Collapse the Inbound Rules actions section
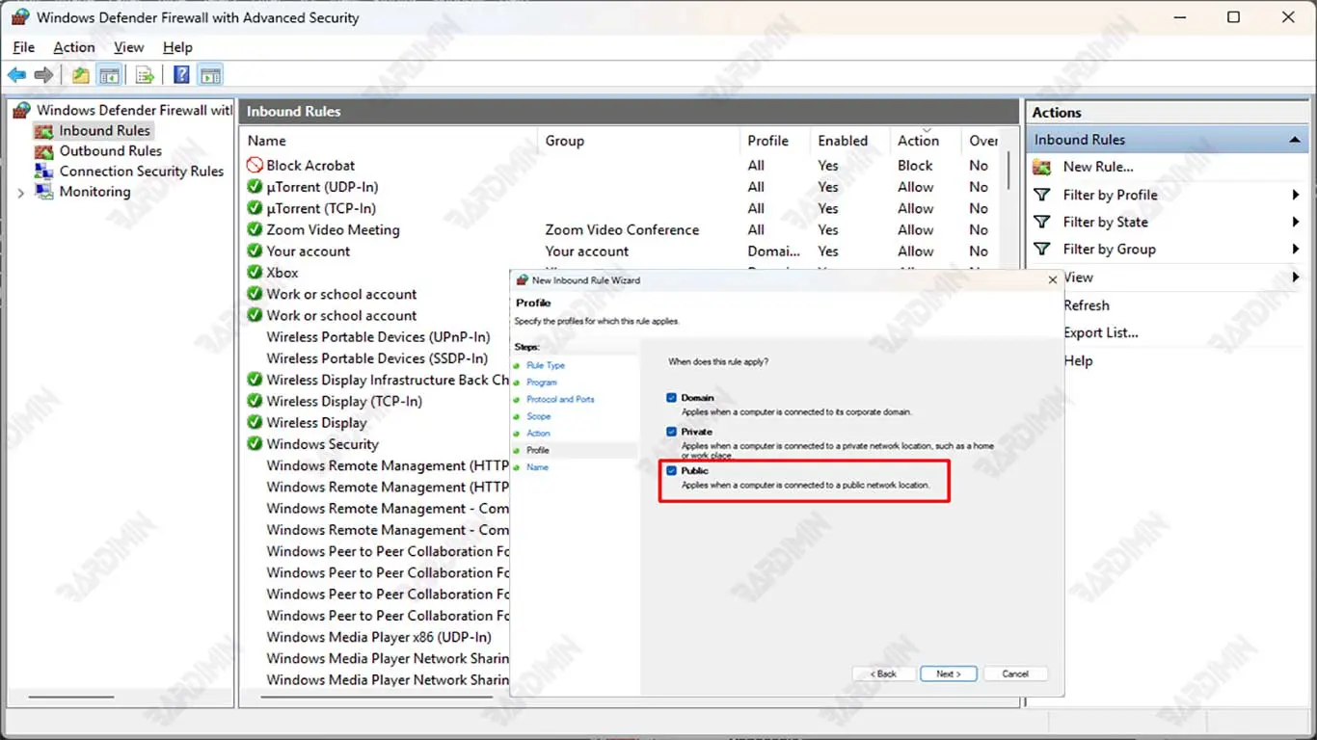Image resolution: width=1317 pixels, height=740 pixels. [1295, 140]
